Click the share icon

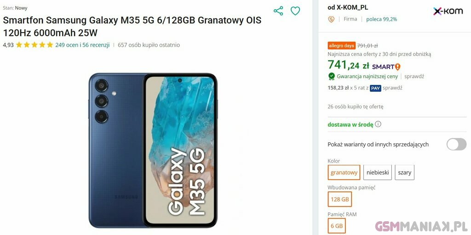coord(278,11)
